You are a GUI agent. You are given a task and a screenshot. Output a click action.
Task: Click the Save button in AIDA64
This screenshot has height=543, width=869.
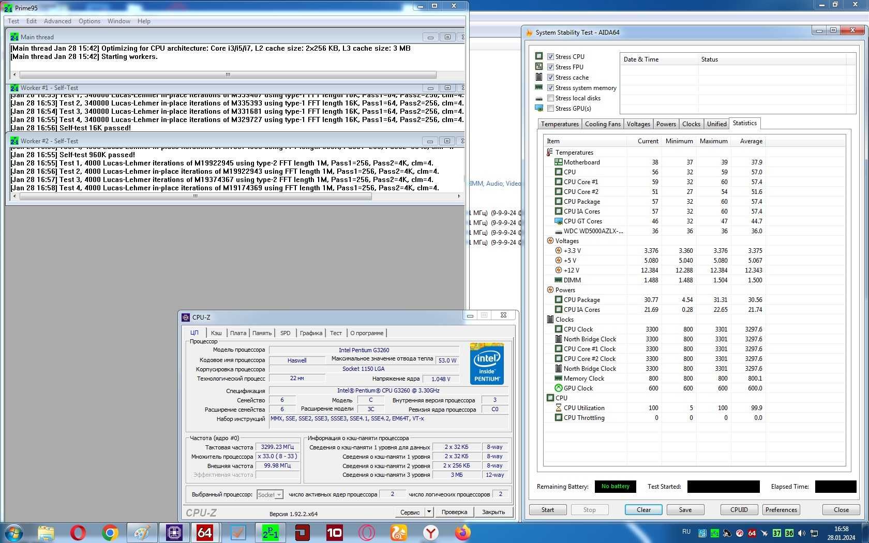[x=685, y=510]
